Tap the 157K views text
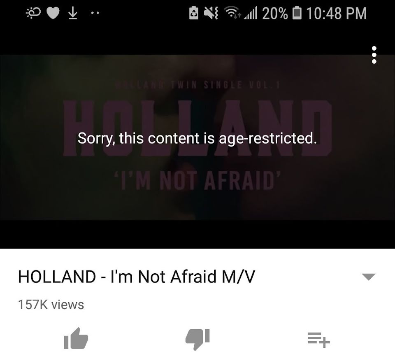 click(x=51, y=305)
